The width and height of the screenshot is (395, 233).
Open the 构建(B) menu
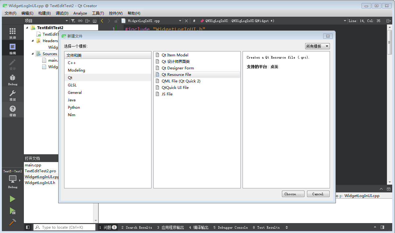[x=45, y=13]
